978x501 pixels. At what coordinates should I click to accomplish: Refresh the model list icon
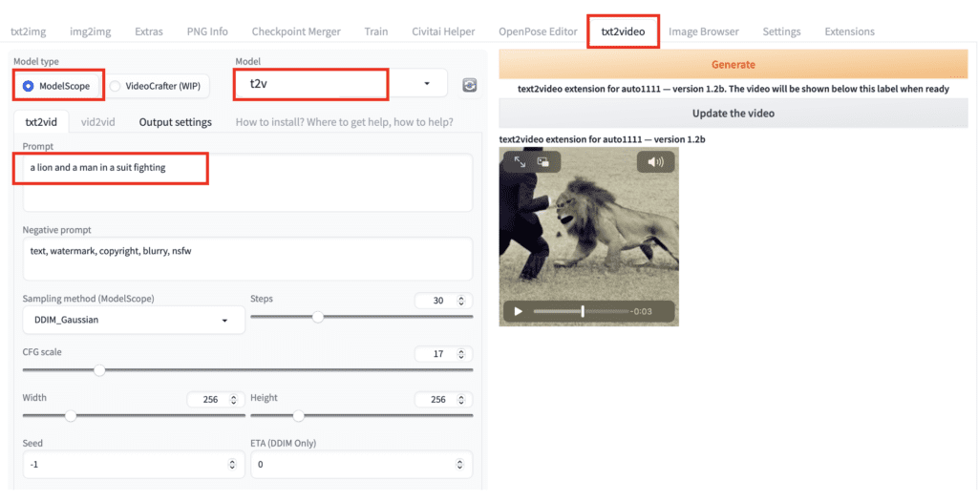(470, 85)
